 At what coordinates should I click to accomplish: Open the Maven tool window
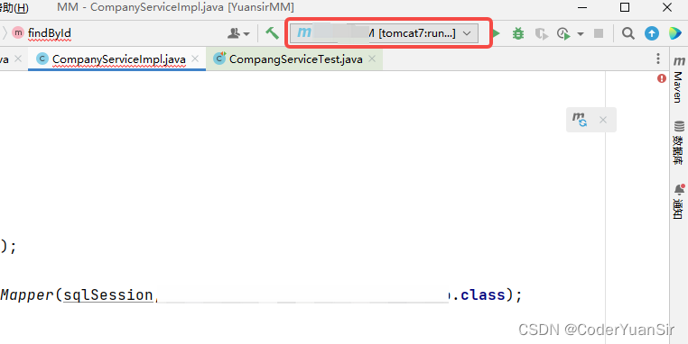678,79
